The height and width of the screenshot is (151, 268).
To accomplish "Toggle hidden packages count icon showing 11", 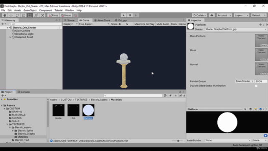I will click(182, 96).
